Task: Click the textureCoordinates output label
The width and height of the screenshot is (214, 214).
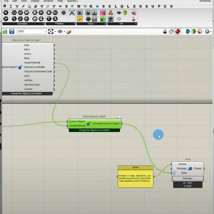Action: [34, 67]
